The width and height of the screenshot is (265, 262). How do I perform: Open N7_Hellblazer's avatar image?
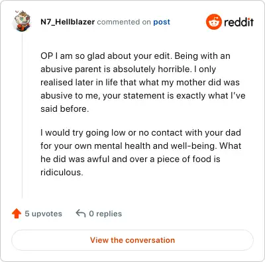pyautogui.click(x=23, y=21)
